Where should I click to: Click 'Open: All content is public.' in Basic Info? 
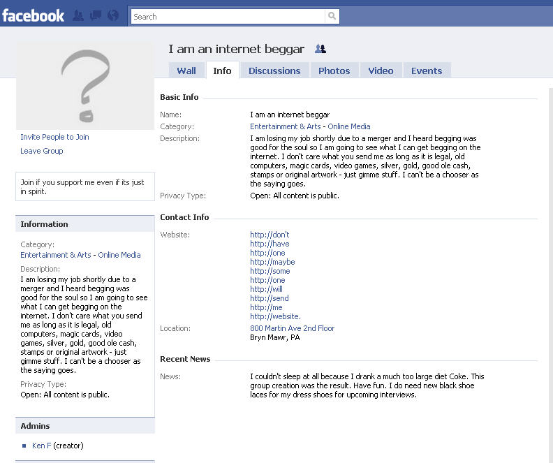tap(295, 196)
